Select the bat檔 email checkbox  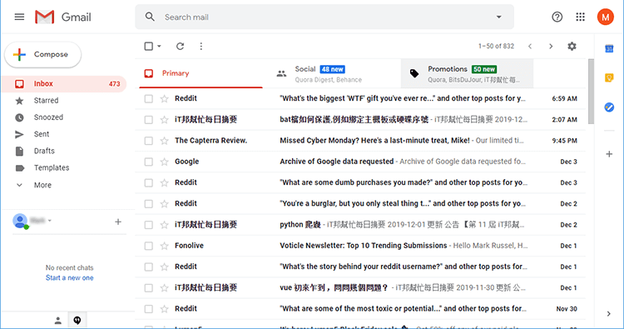[x=148, y=120]
